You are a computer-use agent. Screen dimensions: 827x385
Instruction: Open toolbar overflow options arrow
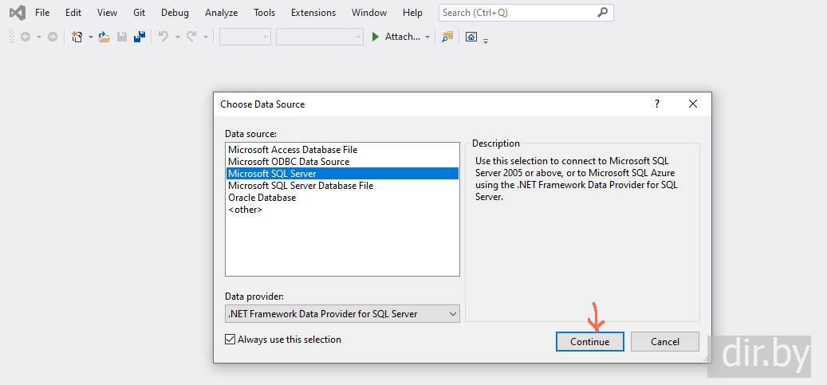pos(485,40)
